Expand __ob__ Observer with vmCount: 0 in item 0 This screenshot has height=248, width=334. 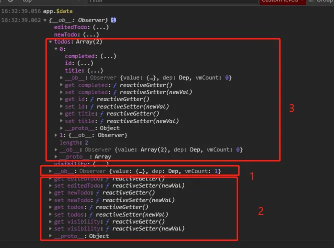point(61,77)
